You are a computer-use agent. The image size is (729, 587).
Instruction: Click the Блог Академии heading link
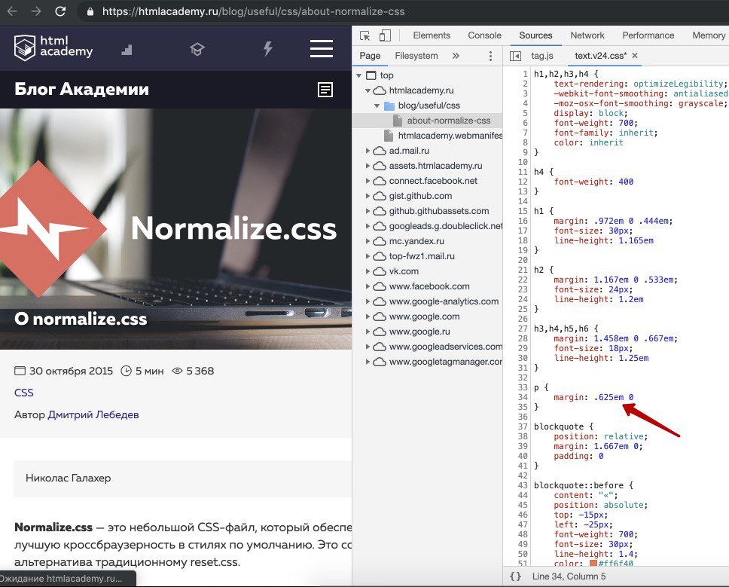click(81, 89)
